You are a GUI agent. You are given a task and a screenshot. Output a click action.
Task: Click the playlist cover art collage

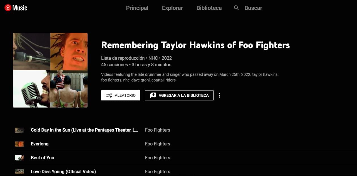[50, 70]
